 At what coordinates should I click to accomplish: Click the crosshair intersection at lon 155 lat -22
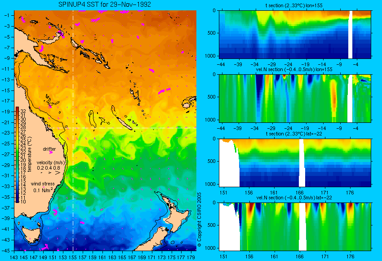click(73, 128)
